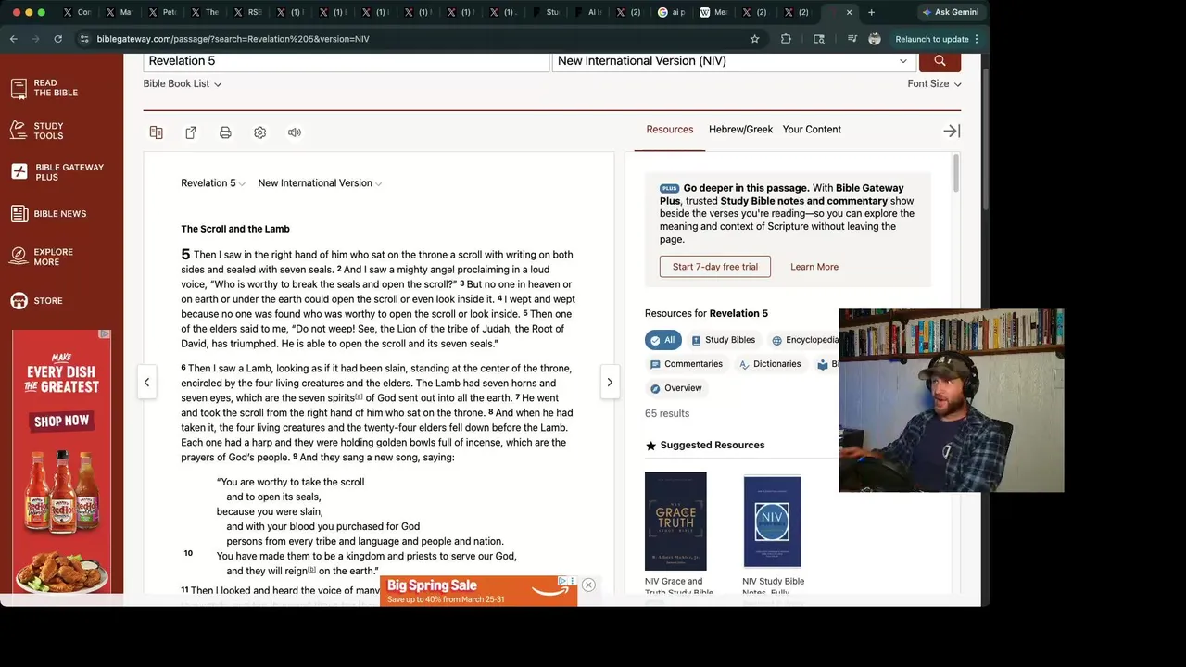Expand the Bible Book List dropdown
Viewport: 1186px width, 667px height.
(x=183, y=83)
